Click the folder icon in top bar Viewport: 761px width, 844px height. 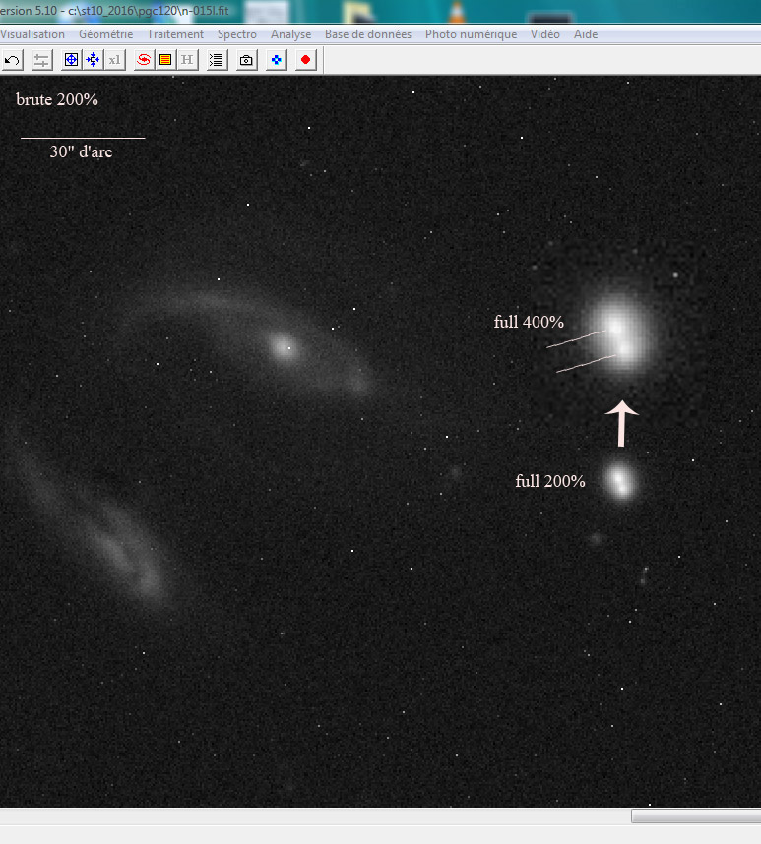pyautogui.click(x=357, y=12)
